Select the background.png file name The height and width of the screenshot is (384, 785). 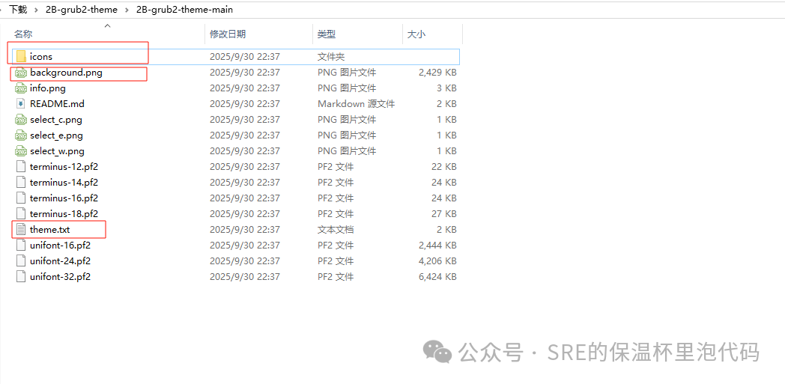coord(66,73)
